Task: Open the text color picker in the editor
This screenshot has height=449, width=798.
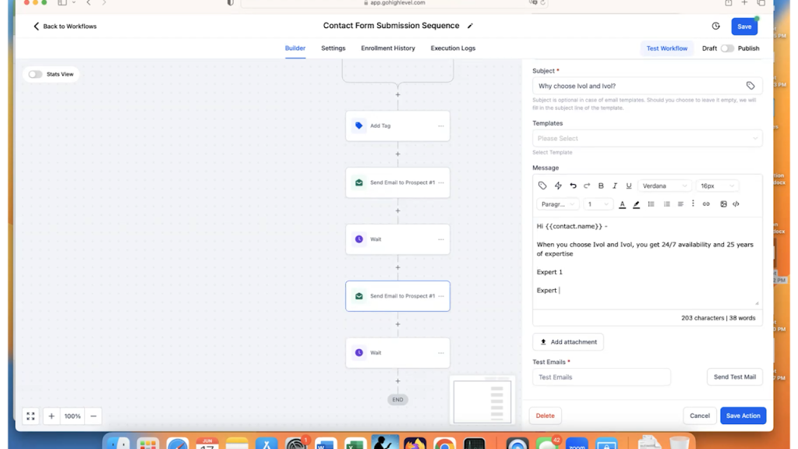Action: tap(622, 204)
